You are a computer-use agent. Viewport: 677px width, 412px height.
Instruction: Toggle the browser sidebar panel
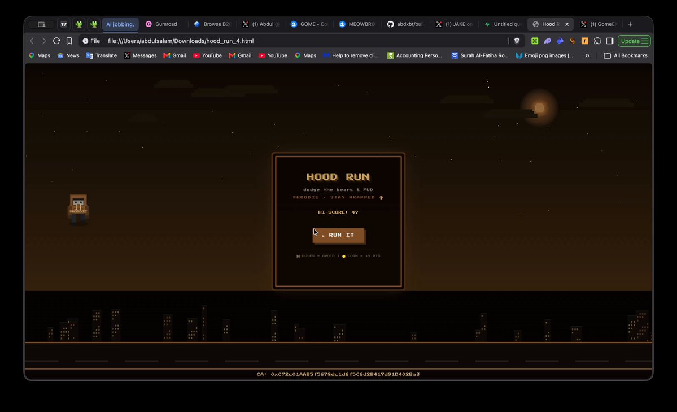[610, 41]
